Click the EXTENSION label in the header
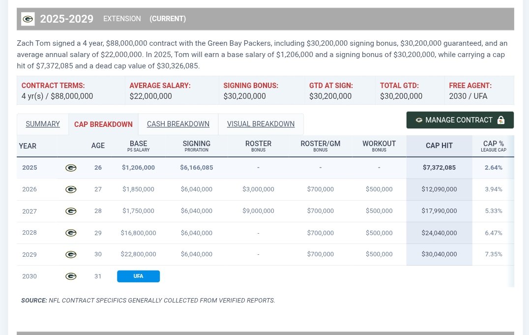529x335 pixels. click(x=122, y=19)
